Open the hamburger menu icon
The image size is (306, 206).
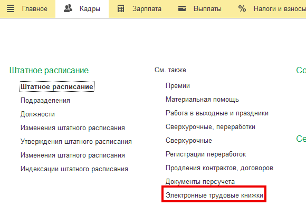(x=11, y=9)
